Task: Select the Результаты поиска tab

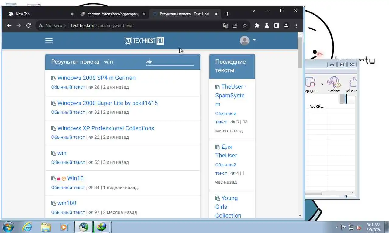Action: pyautogui.click(x=185, y=14)
